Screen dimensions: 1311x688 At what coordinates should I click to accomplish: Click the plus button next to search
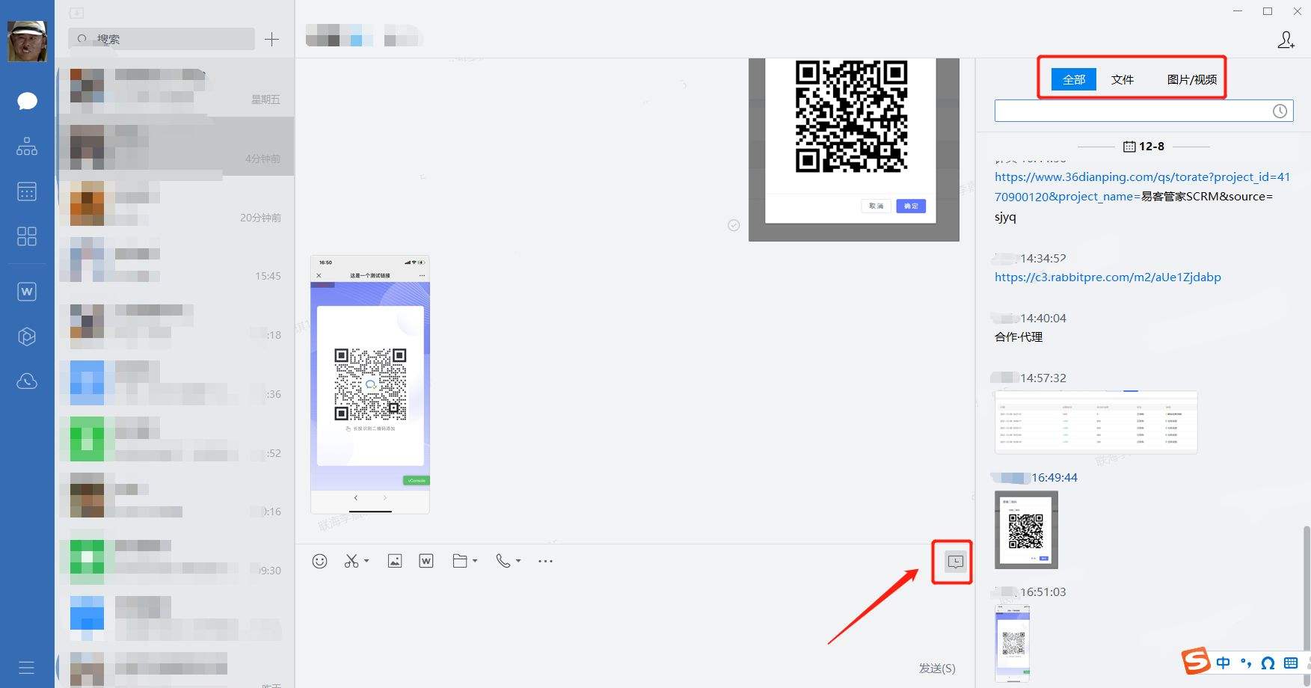coord(272,40)
